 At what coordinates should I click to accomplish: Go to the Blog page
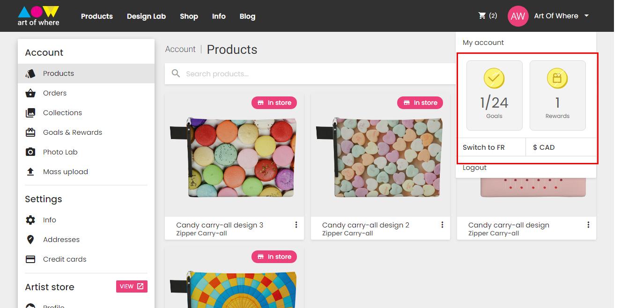point(247,16)
